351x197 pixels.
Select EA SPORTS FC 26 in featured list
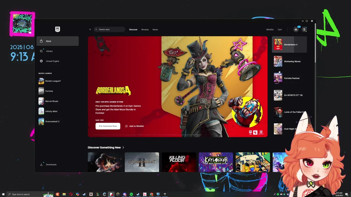pyautogui.click(x=289, y=95)
